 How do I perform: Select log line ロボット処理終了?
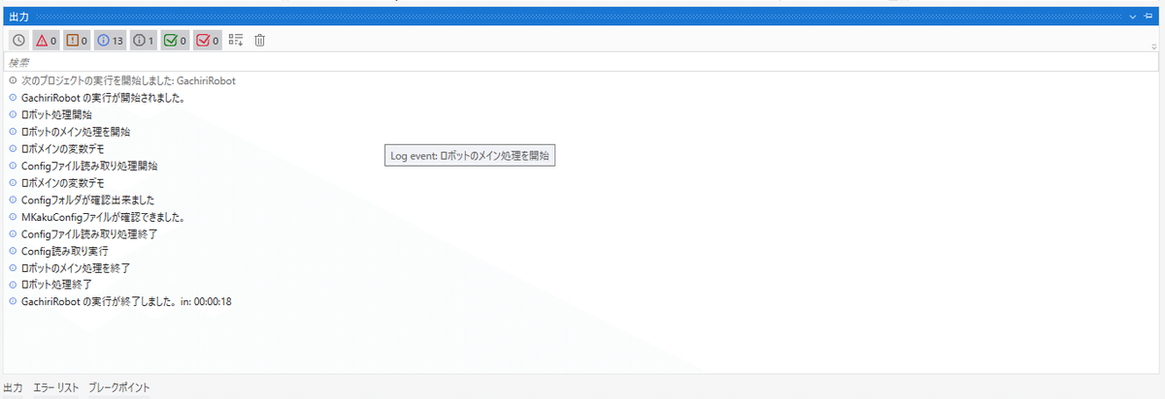[x=56, y=285]
